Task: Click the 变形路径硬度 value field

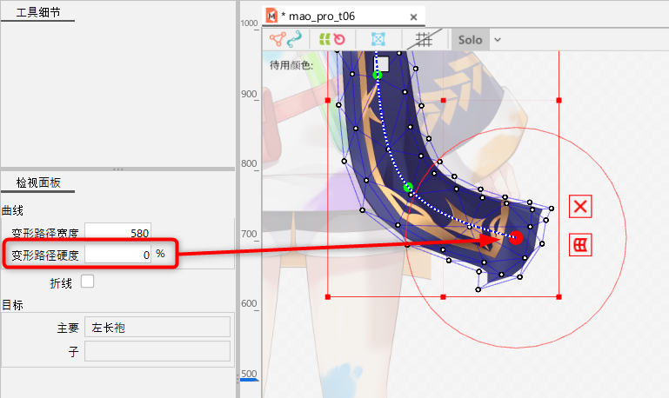Action: (x=117, y=255)
